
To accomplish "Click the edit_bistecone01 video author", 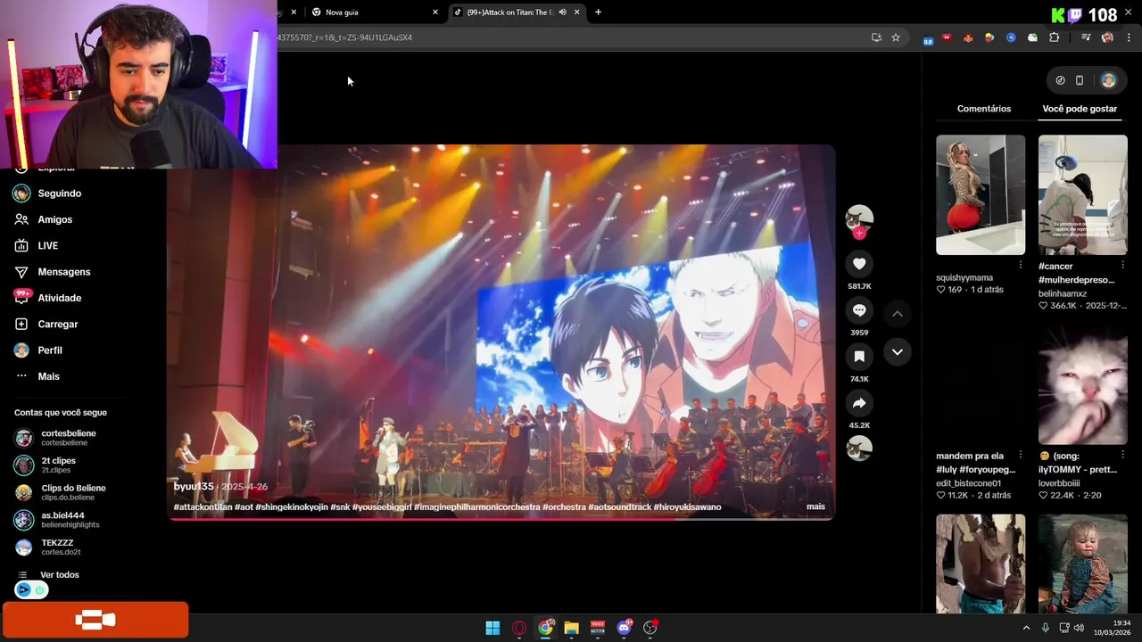I will (x=968, y=483).
